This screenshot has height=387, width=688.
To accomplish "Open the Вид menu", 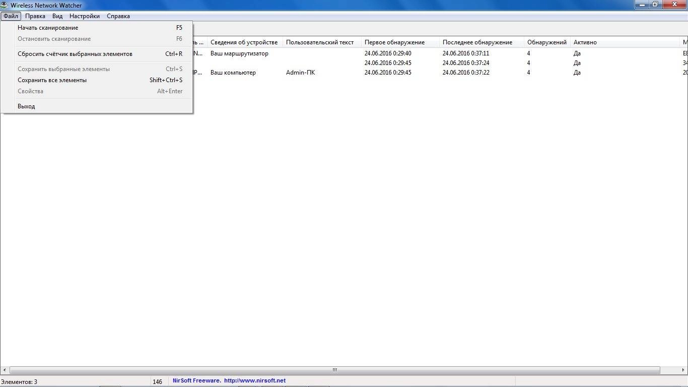I will pos(57,16).
